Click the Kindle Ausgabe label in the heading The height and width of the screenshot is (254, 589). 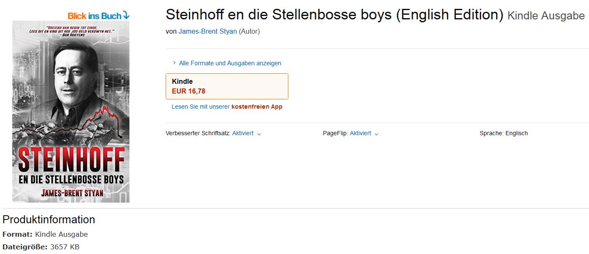546,16
